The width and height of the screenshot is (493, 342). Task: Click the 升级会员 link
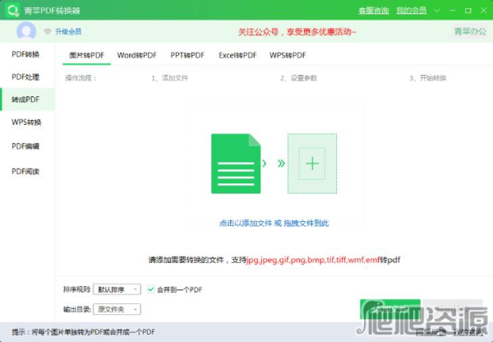68,31
